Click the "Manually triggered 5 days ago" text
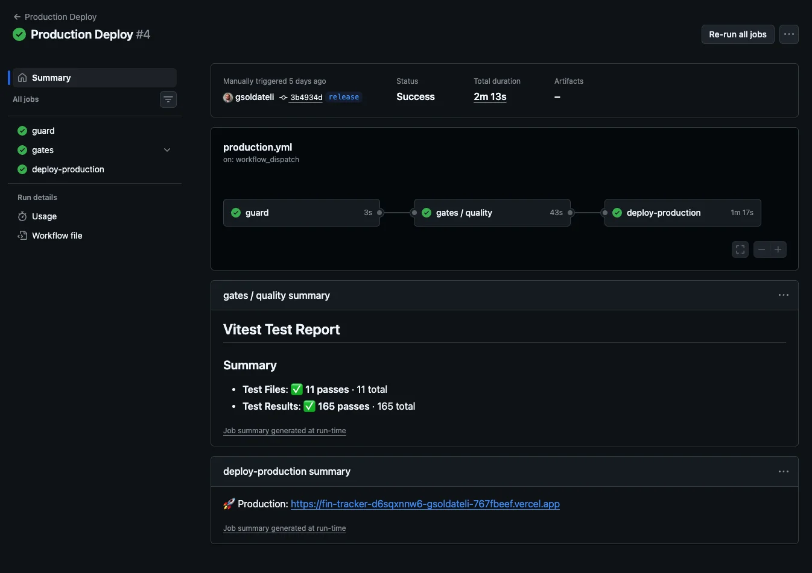The height and width of the screenshot is (573, 812). (274, 81)
